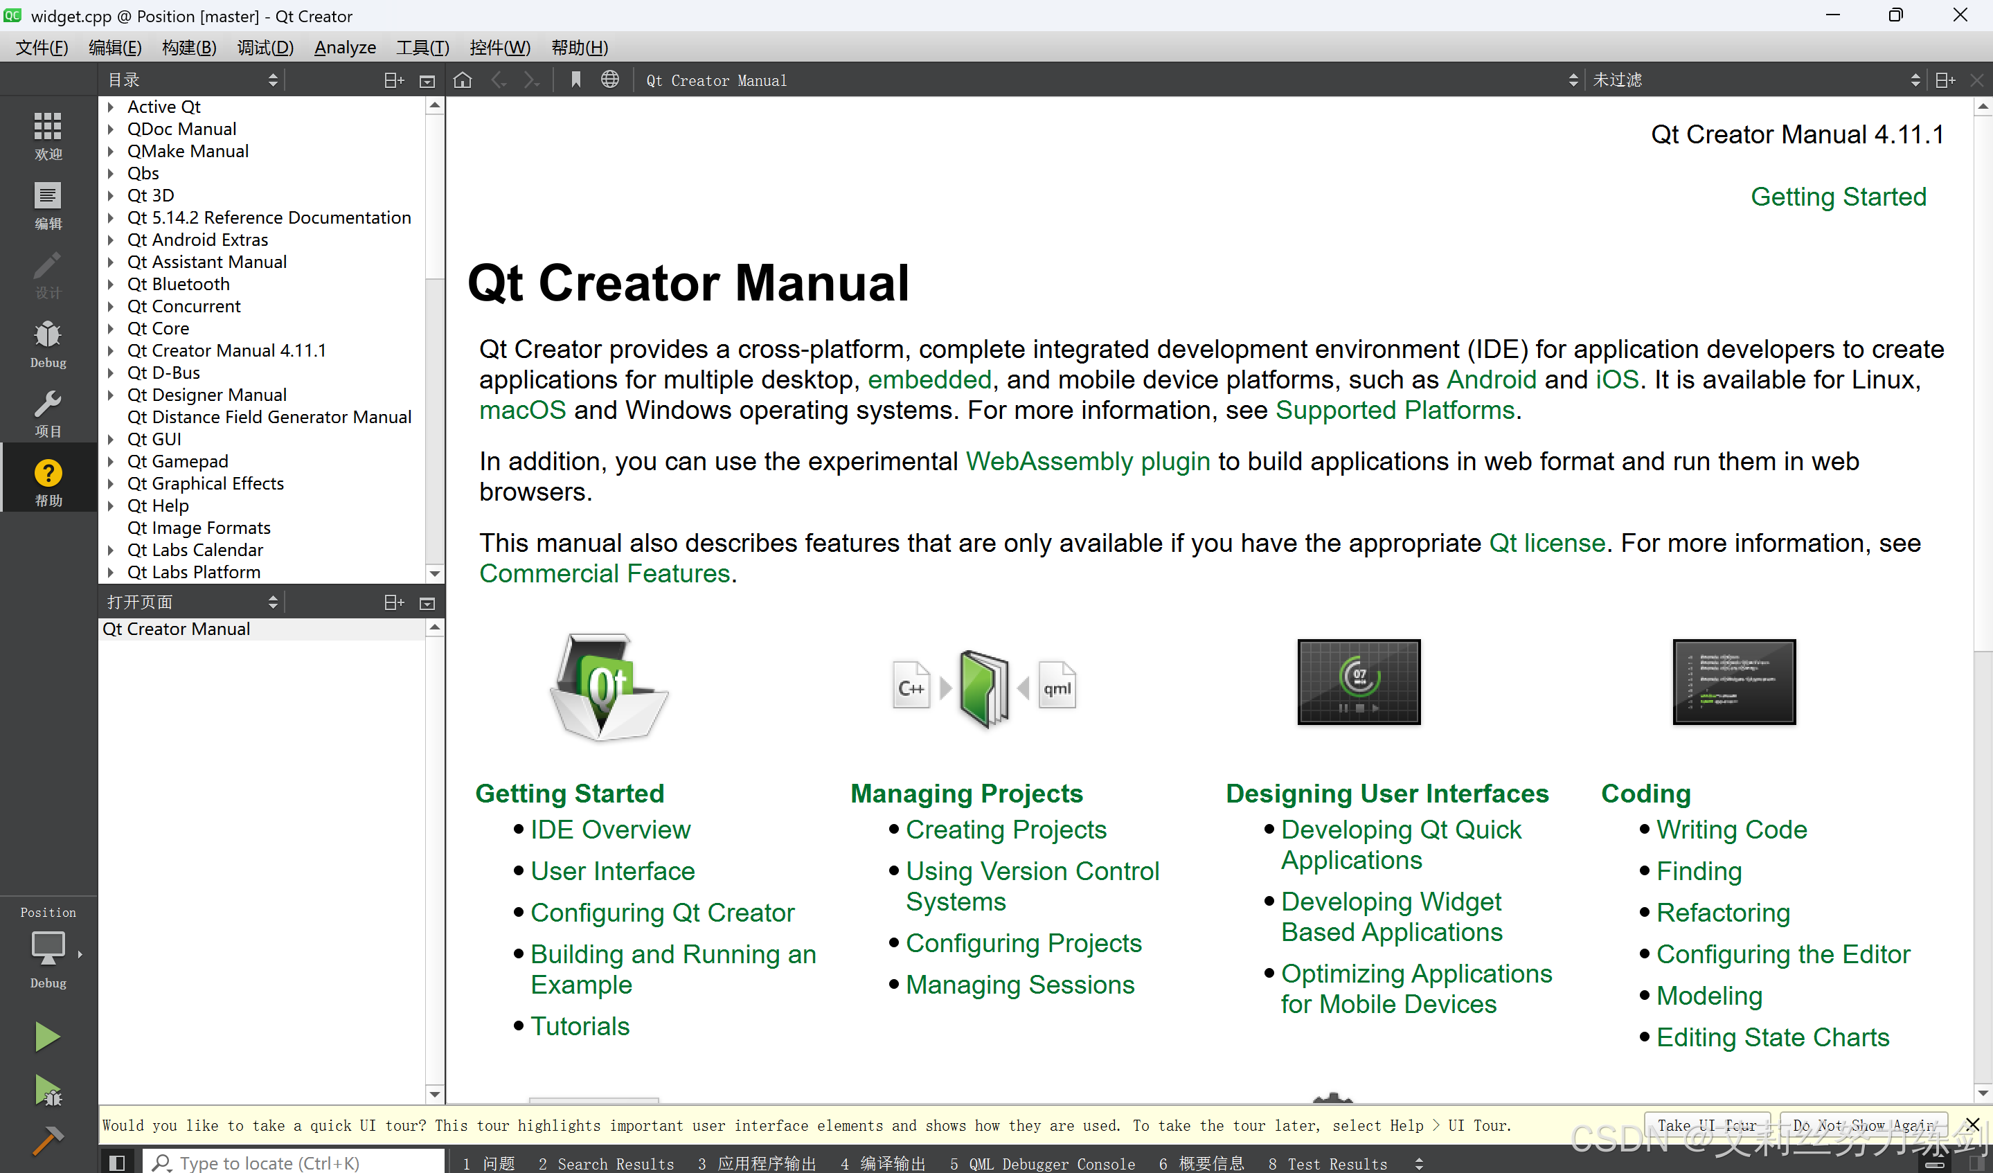The width and height of the screenshot is (1993, 1173).
Task: Open the Analyze menu
Action: pos(345,48)
